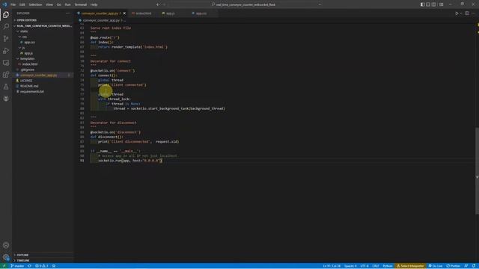Image resolution: width=479 pixels, height=269 pixels.
Task: Expand the Open Editors section
Action: [x=43, y=20]
